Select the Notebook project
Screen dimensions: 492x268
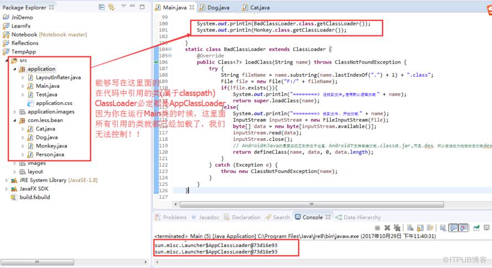[x=45, y=34]
